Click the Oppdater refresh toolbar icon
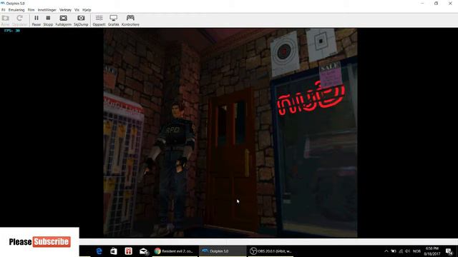The height and width of the screenshot is (257, 458). 19,21
